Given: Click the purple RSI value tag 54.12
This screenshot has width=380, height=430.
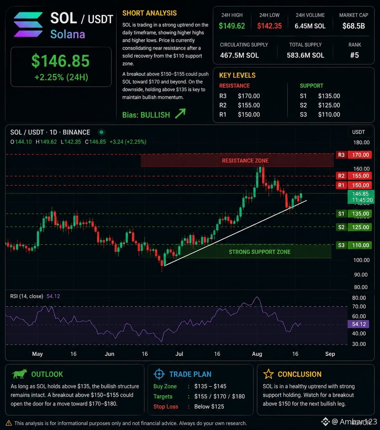Looking at the screenshot, I should coord(358,324).
